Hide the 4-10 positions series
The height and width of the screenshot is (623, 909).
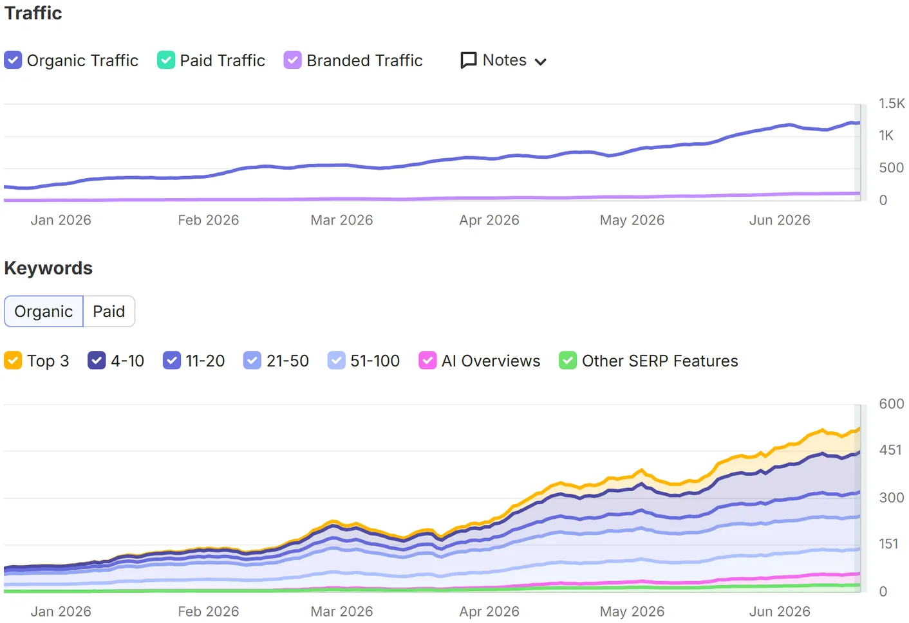(x=97, y=361)
